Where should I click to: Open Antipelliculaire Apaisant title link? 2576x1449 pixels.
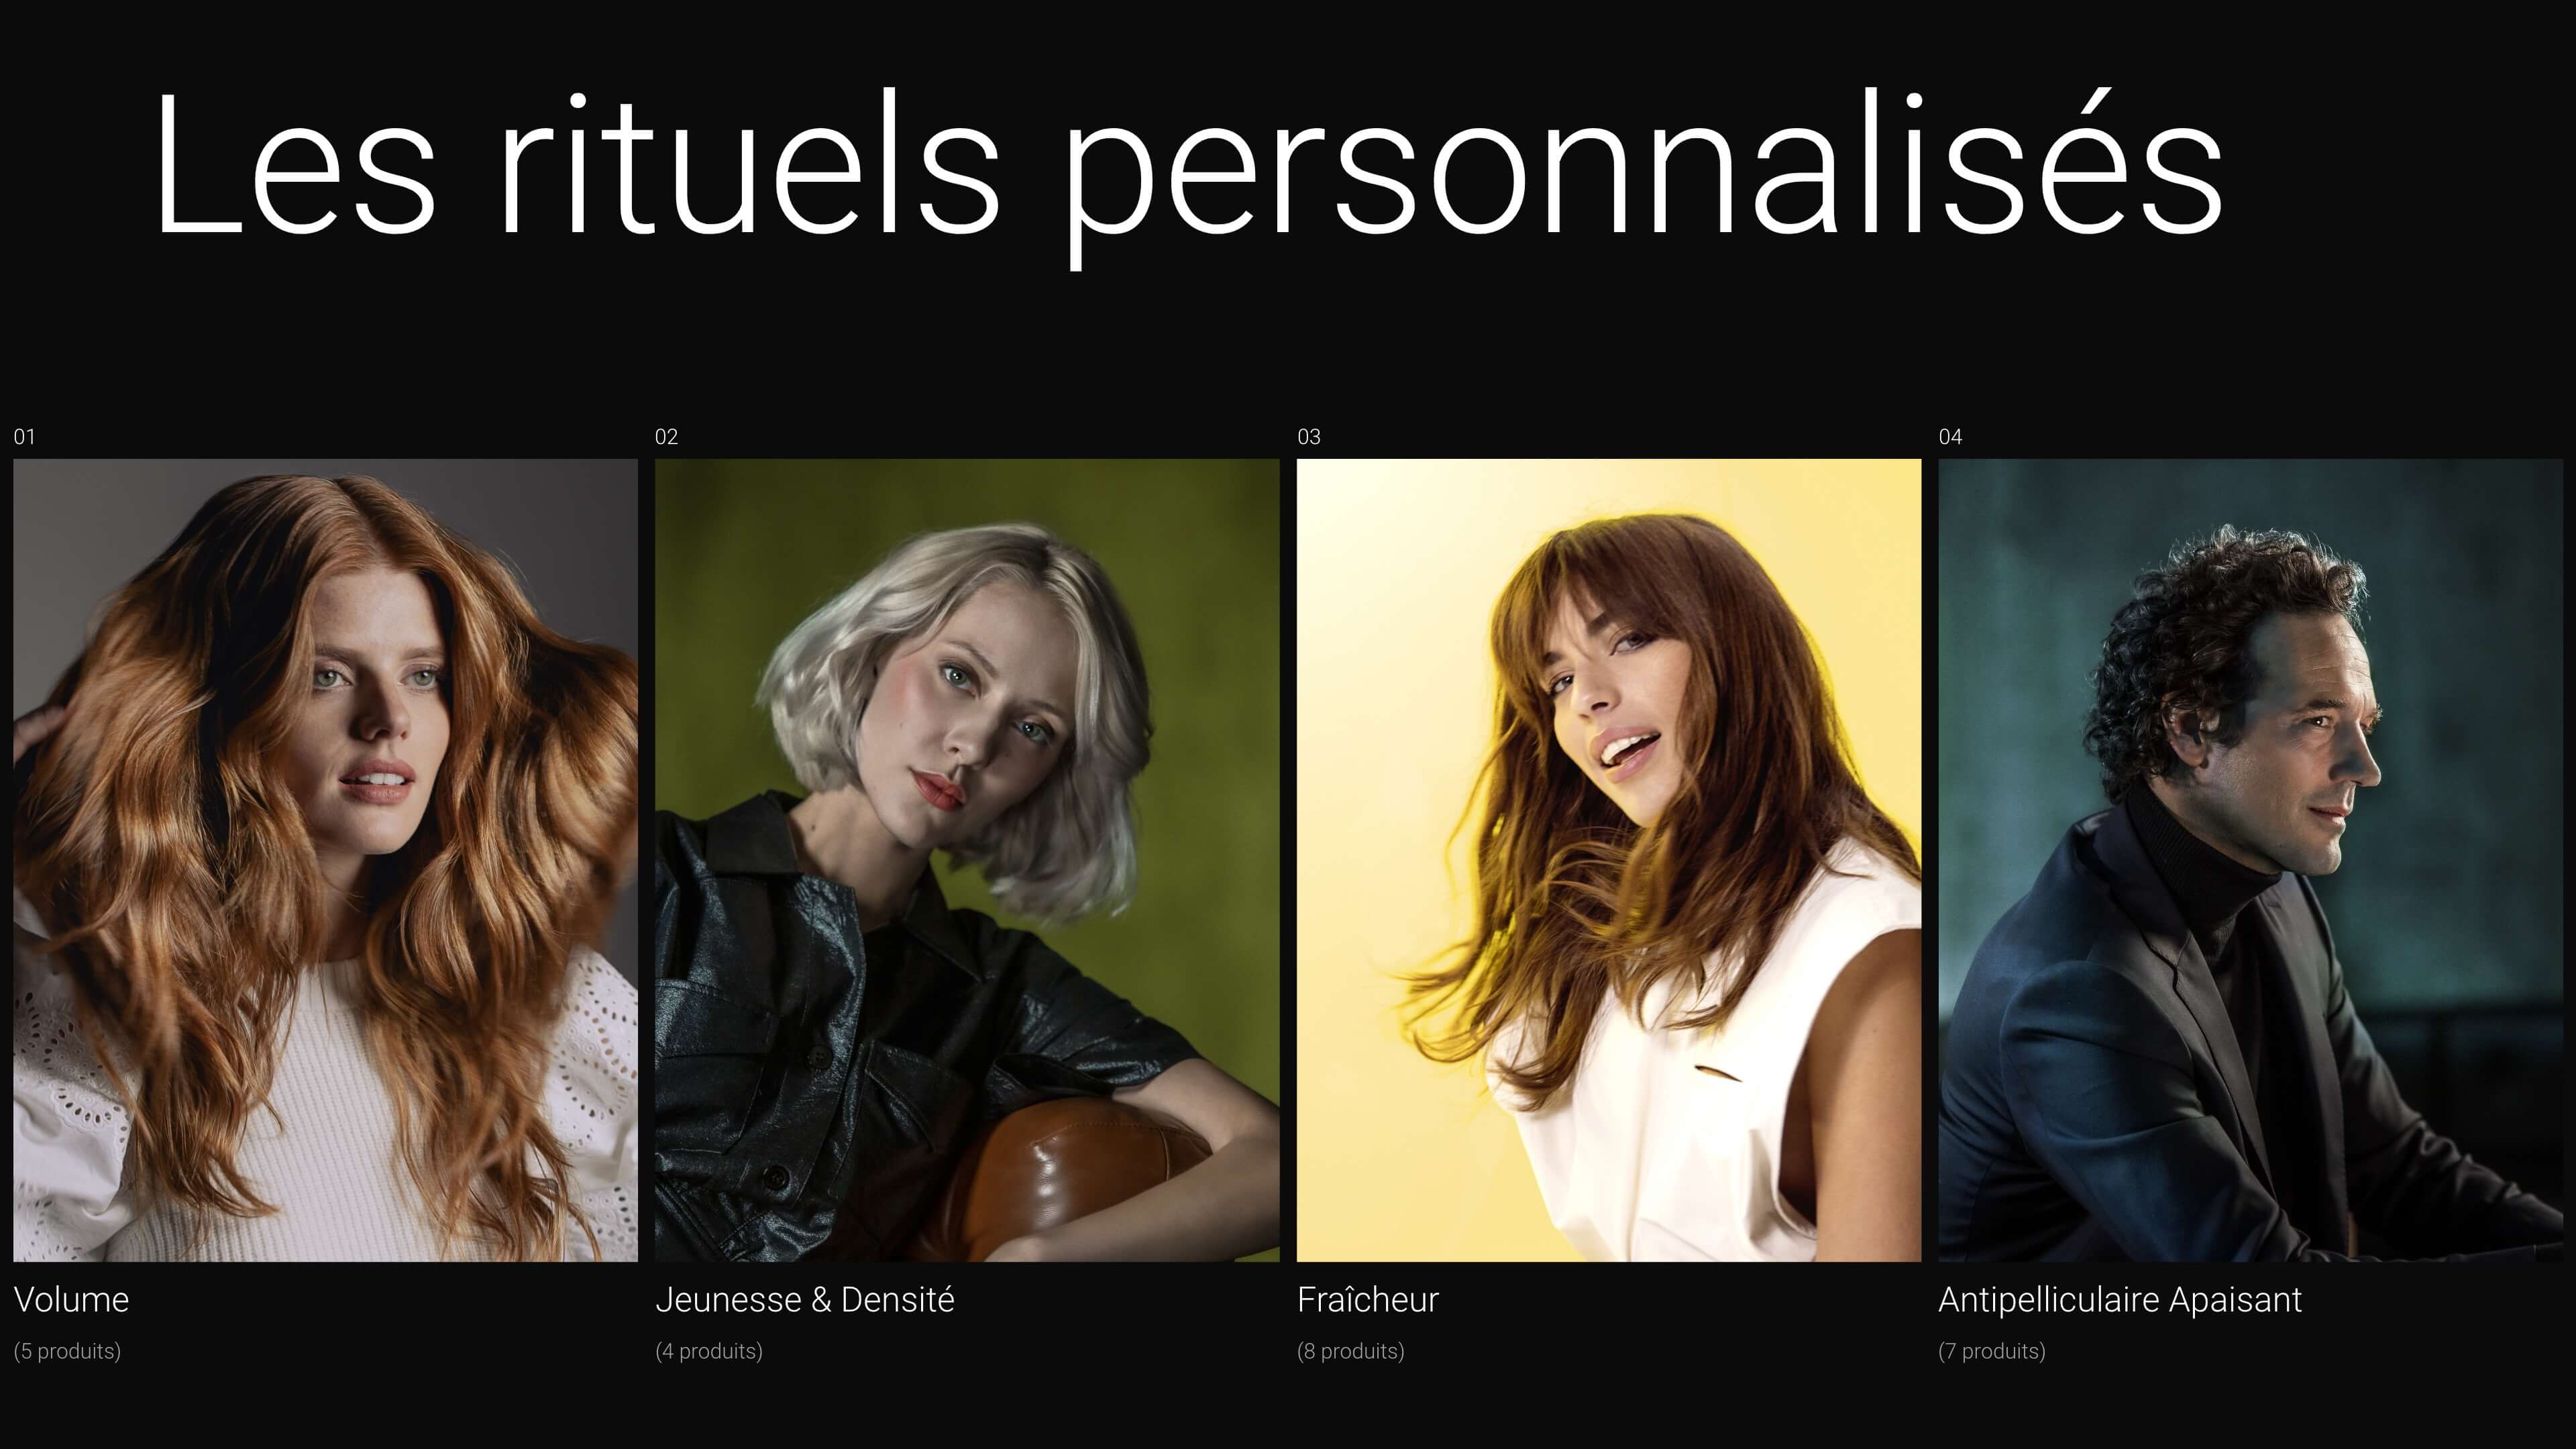pos(2120,1300)
